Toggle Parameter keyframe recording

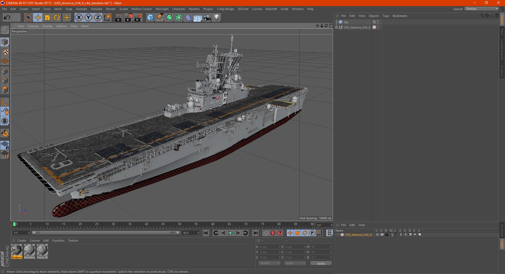pos(312,233)
